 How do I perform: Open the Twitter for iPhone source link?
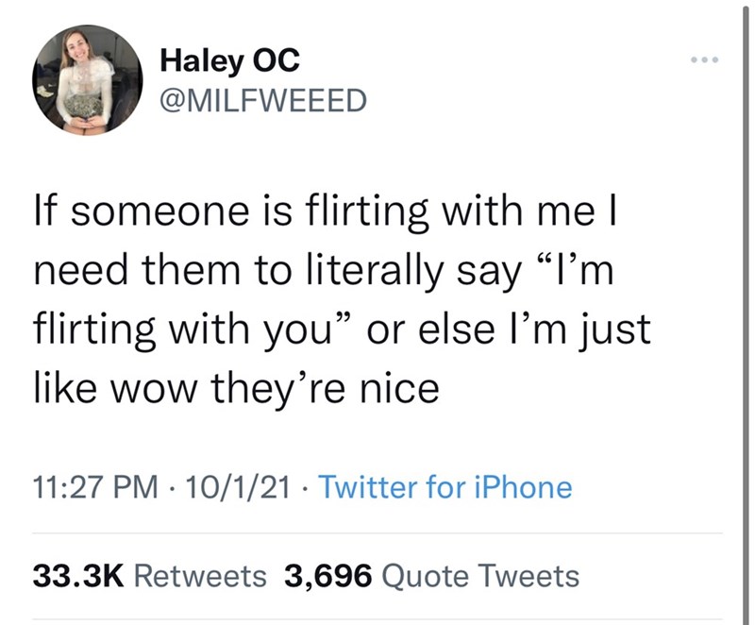click(x=445, y=487)
